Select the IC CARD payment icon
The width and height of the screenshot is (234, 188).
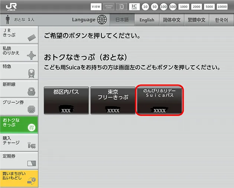click(134, 7)
